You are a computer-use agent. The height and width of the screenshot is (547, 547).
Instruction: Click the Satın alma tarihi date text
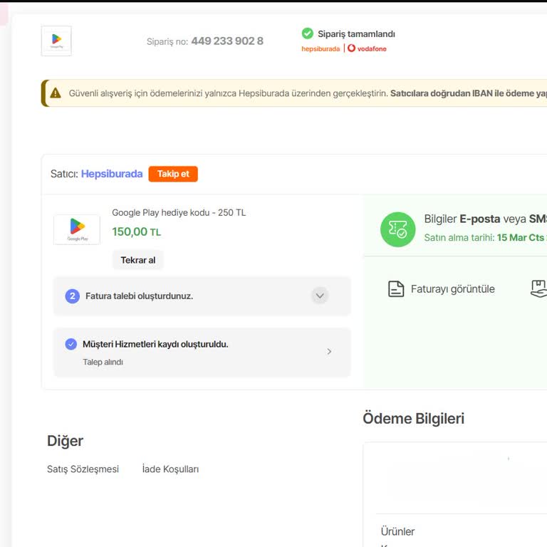(485, 238)
